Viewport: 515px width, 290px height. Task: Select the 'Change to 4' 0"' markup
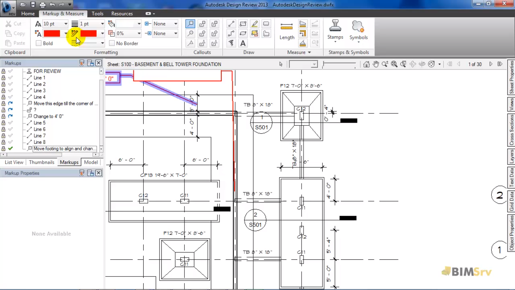(48, 116)
